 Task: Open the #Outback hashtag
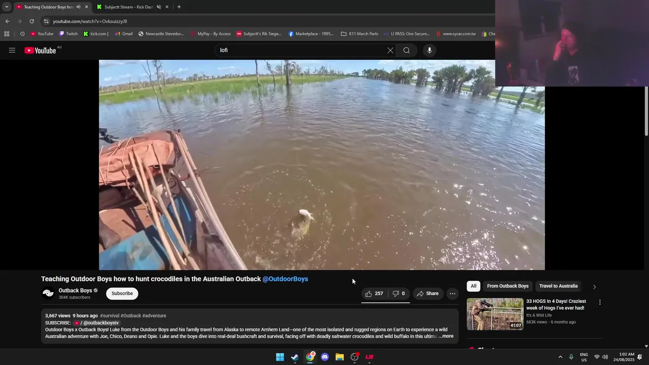[x=131, y=316]
